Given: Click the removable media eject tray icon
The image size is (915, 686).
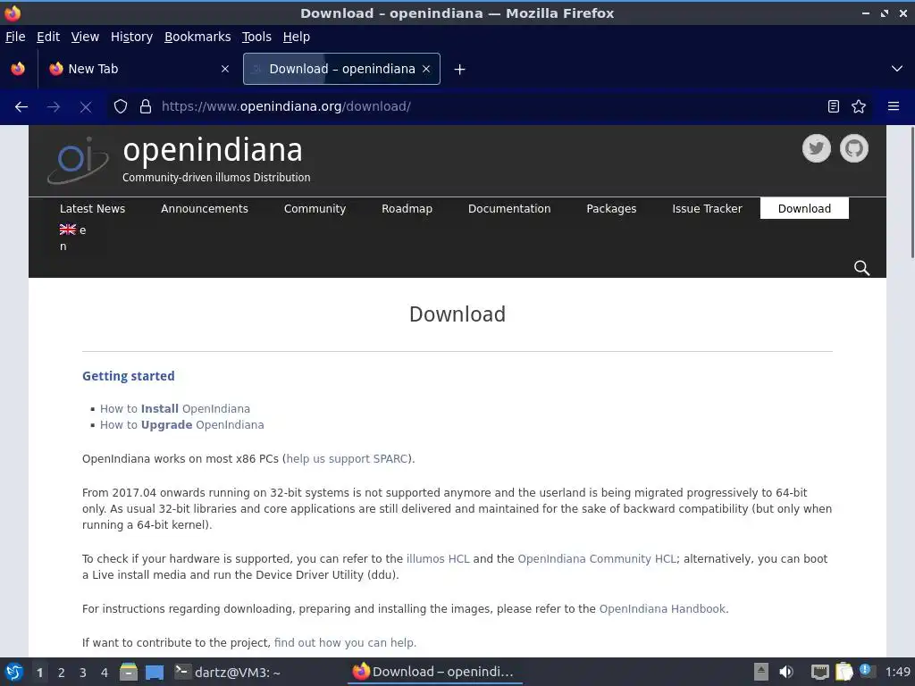Looking at the screenshot, I should coord(761,672).
